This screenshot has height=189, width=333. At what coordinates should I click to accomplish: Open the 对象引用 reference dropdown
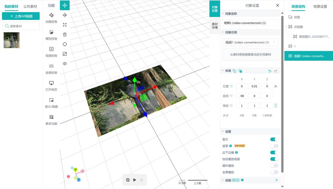(250, 42)
